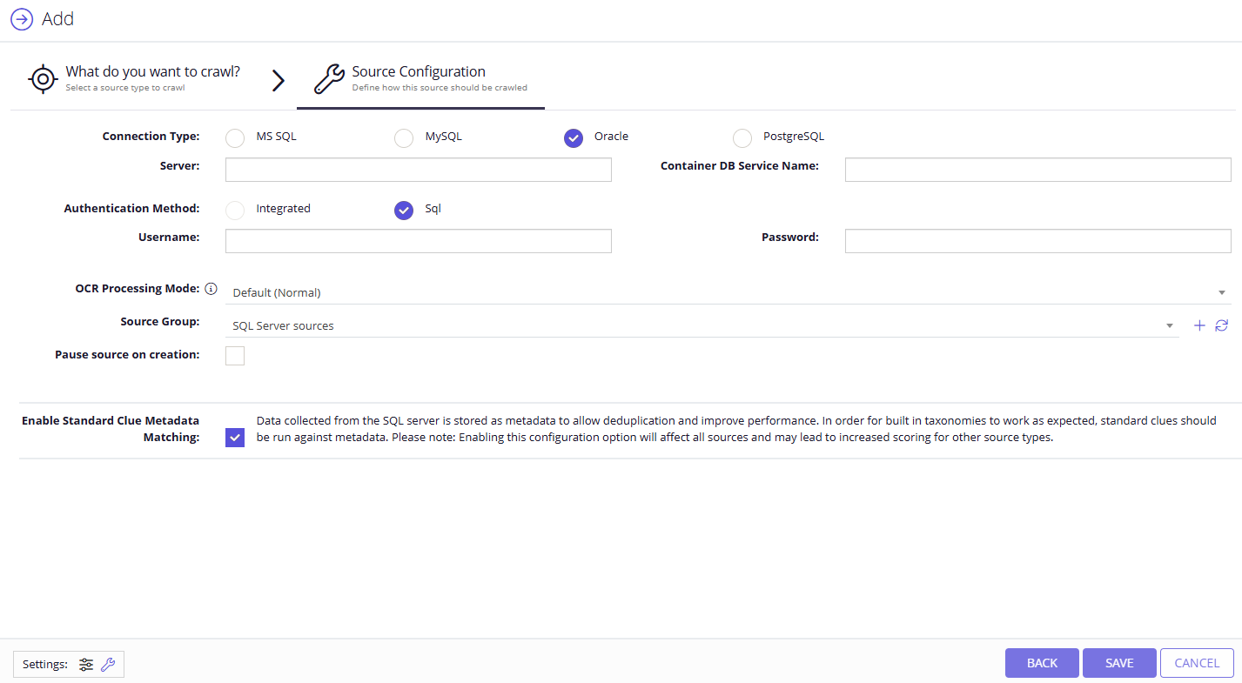This screenshot has width=1242, height=683.
Task: Open the sliders settings icon
Action: pos(86,665)
